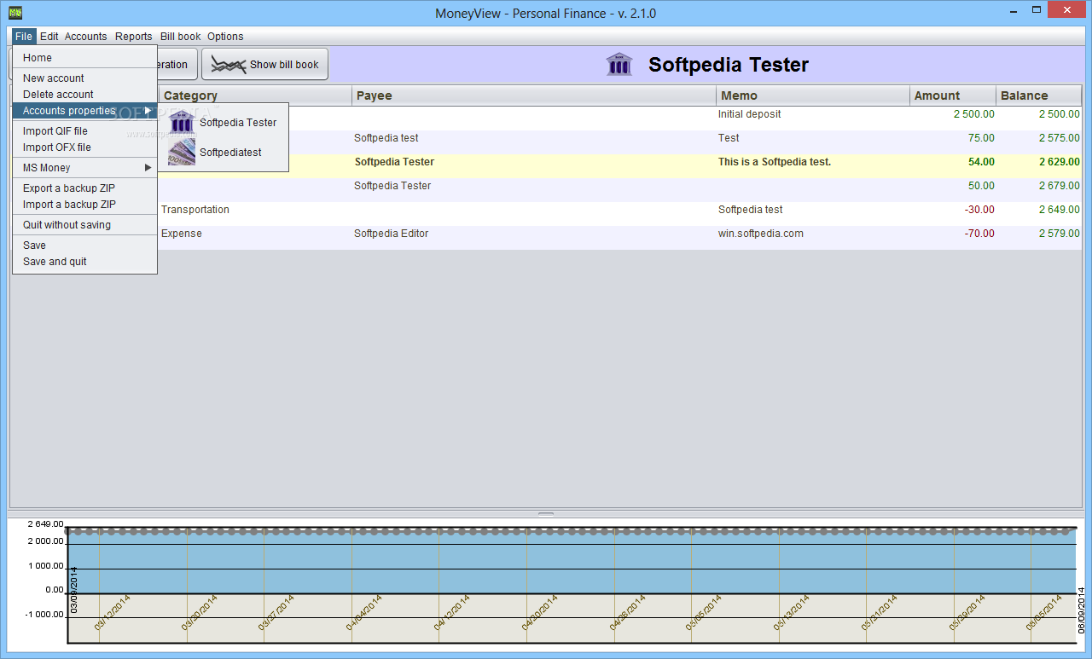Sort by the Category column header
1092x659 pixels.
click(x=255, y=95)
